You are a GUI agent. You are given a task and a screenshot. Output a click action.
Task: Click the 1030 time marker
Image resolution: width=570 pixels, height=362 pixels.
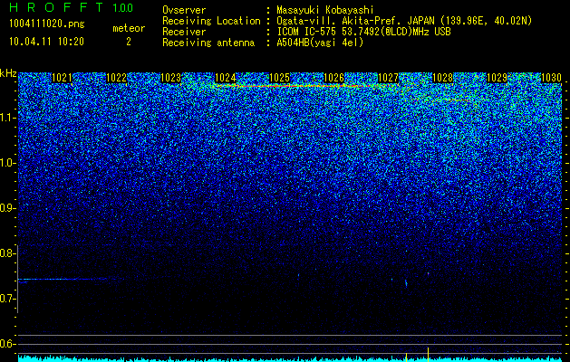click(x=552, y=78)
